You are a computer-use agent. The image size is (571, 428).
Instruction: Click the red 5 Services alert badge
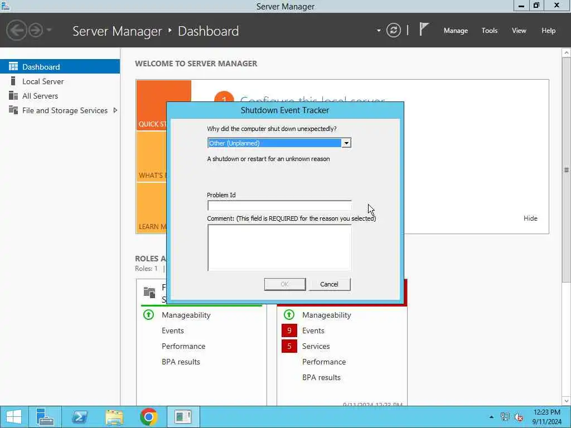coord(289,346)
